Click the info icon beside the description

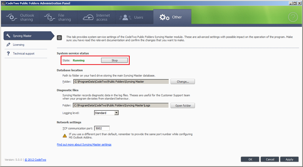[x=59, y=38]
